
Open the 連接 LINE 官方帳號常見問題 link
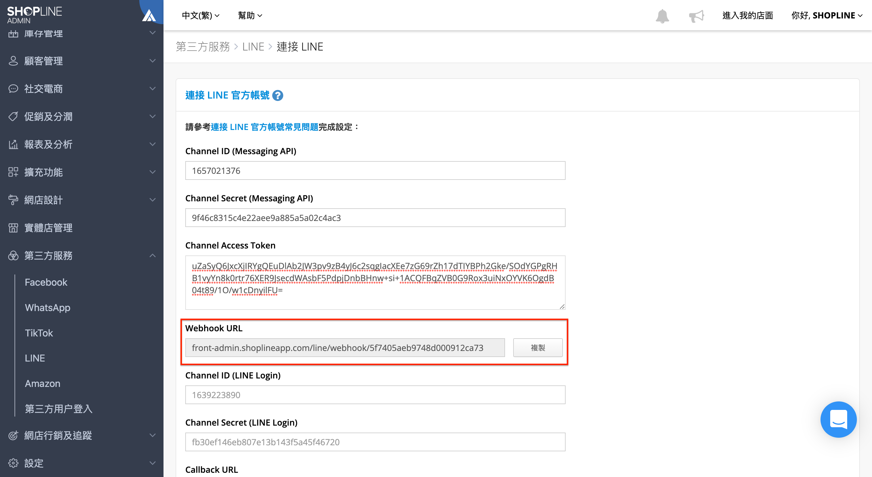264,127
